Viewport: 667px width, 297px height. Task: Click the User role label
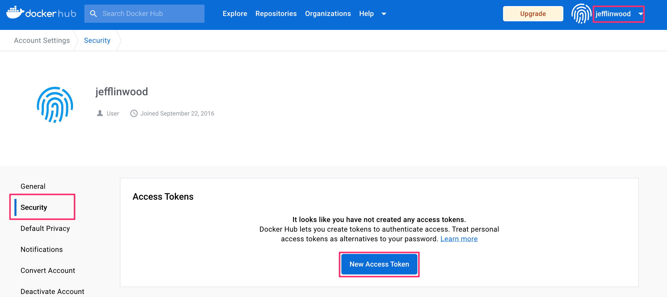point(113,114)
